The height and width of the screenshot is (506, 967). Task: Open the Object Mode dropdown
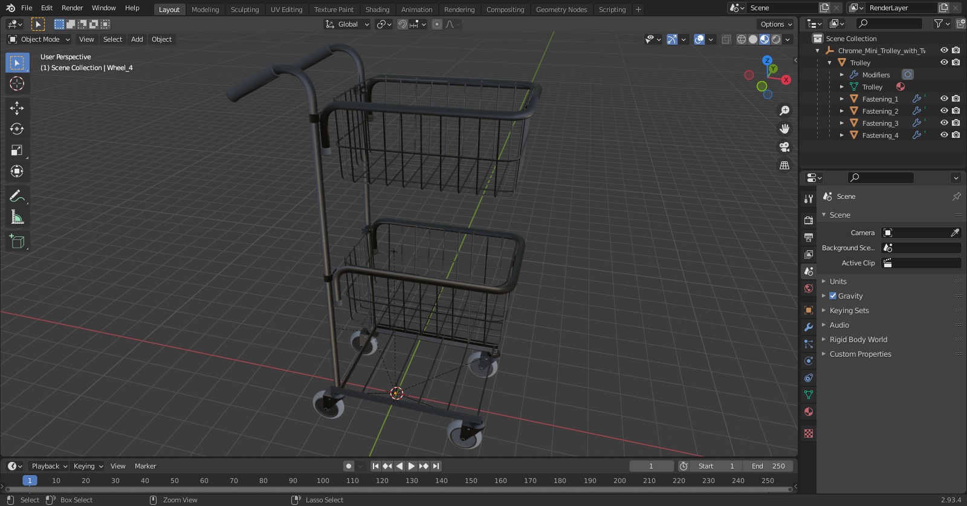(x=39, y=39)
